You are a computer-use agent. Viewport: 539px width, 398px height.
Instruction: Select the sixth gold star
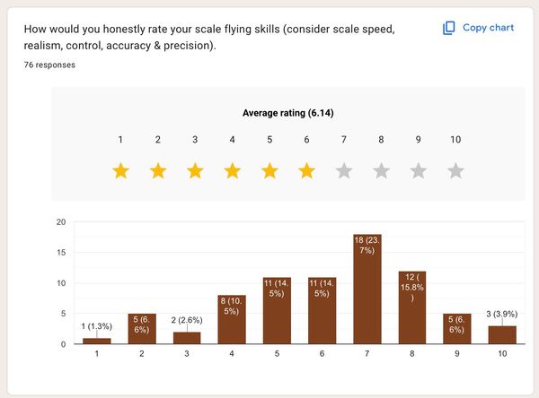point(306,171)
